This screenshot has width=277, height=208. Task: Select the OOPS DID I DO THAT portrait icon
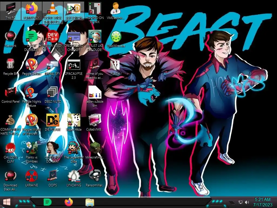point(53,152)
